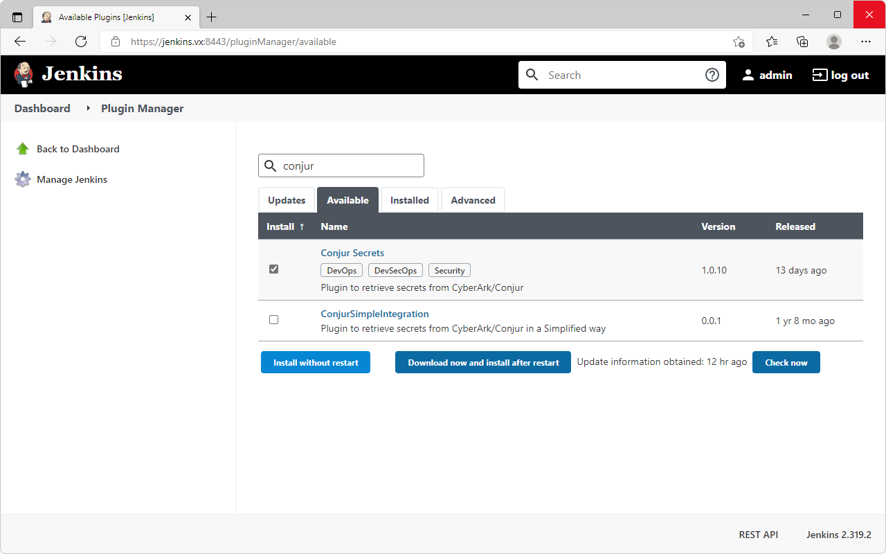886x554 pixels.
Task: Click the log out arrow icon
Action: pyautogui.click(x=820, y=75)
